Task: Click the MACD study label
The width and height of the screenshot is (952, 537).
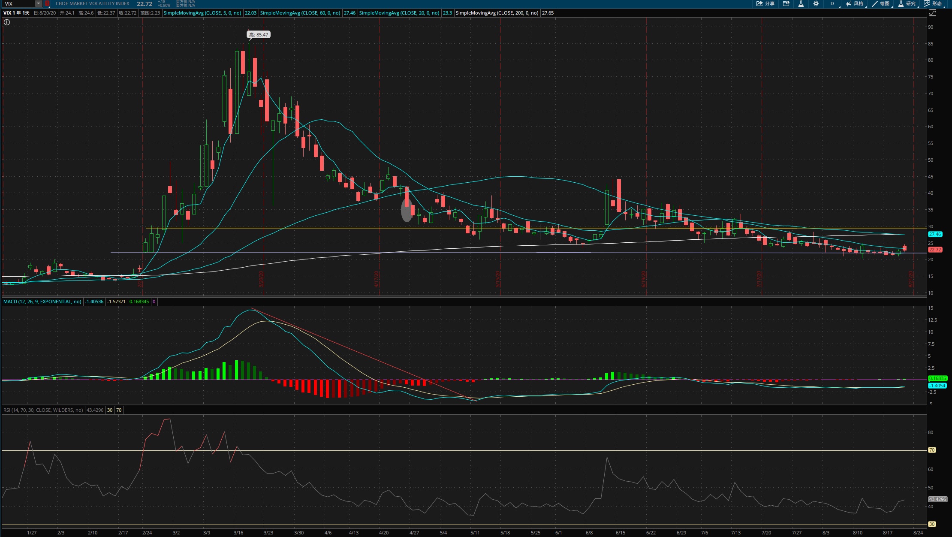Action: coord(42,302)
